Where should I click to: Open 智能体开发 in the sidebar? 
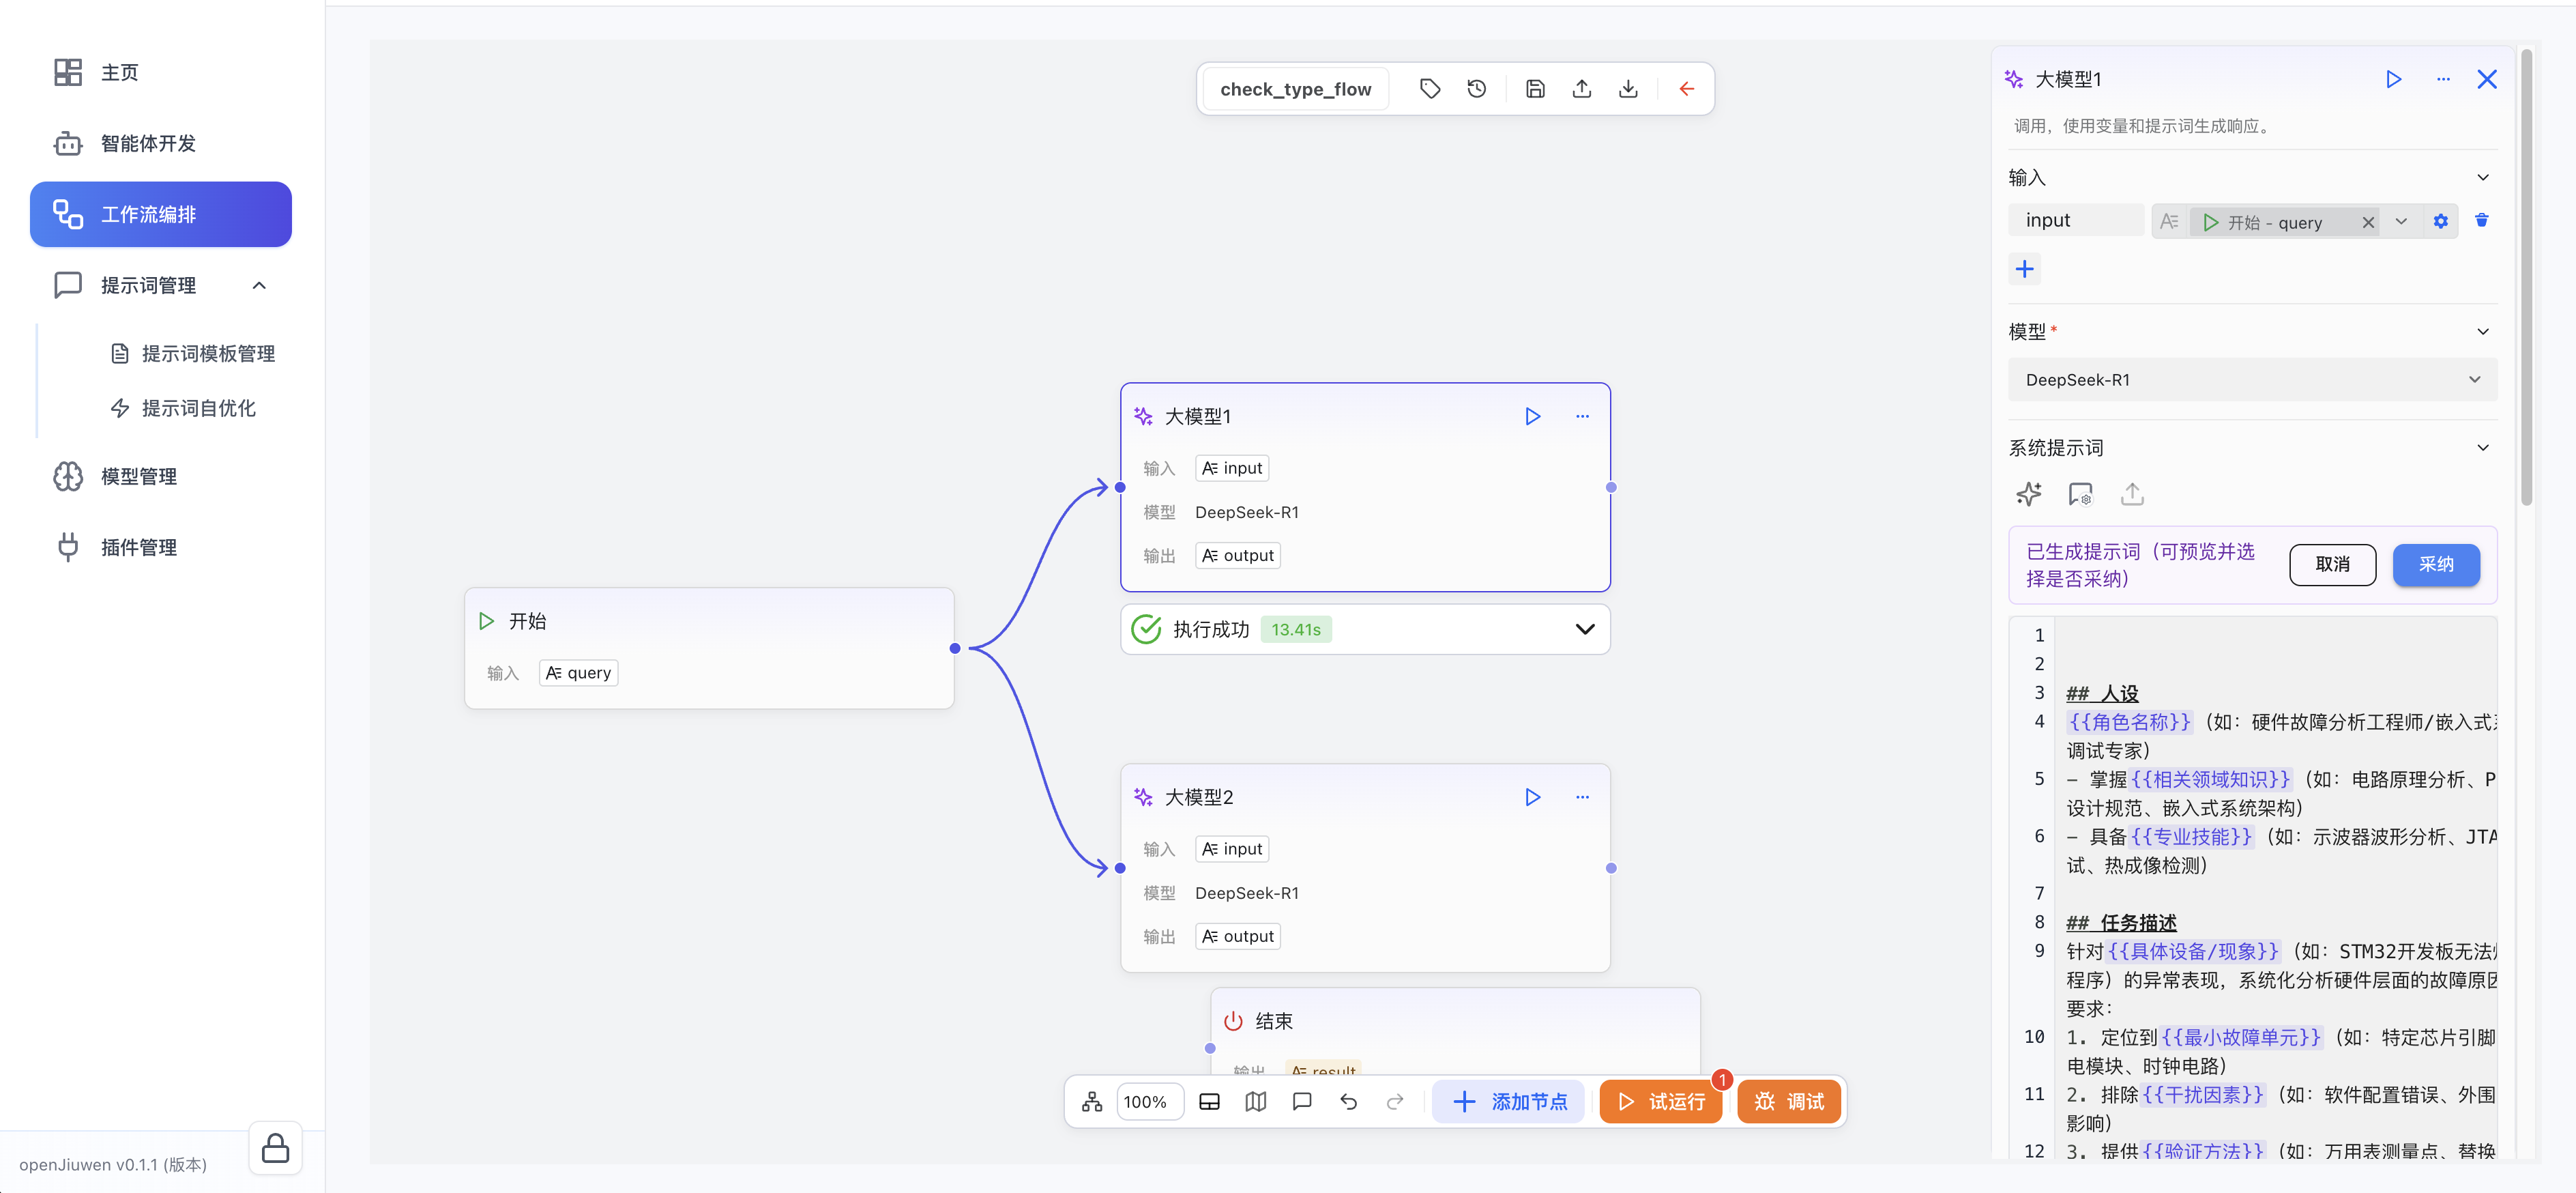click(x=148, y=143)
